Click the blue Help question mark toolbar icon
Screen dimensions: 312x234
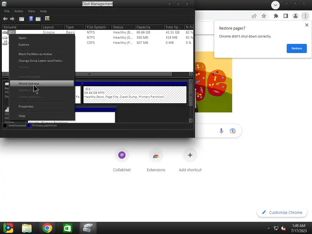[31, 19]
